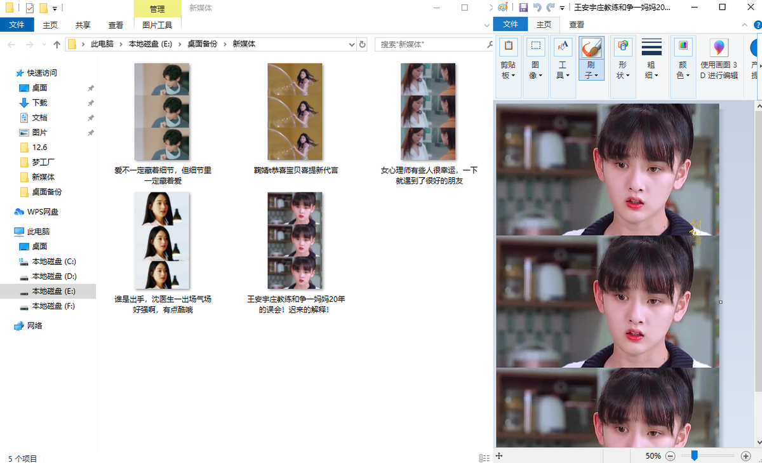Image resolution: width=762 pixels, height=463 pixels.
Task: Click the New Folder quick access icon
Action: [x=44, y=8]
